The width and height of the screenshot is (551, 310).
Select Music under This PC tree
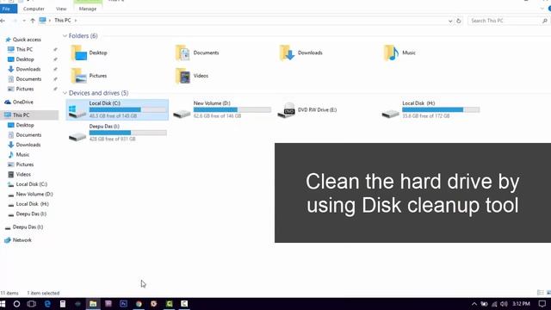(x=22, y=155)
